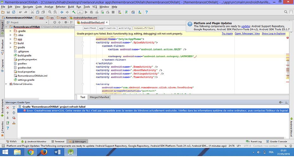The image size is (294, 165).
Task: Click the Open folder toolbar icon
Action: [3, 12]
